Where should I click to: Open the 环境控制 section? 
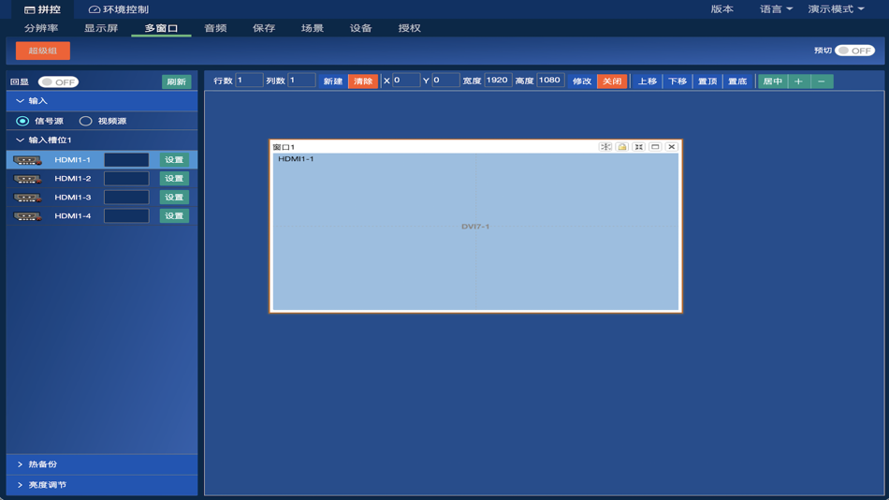coord(119,9)
